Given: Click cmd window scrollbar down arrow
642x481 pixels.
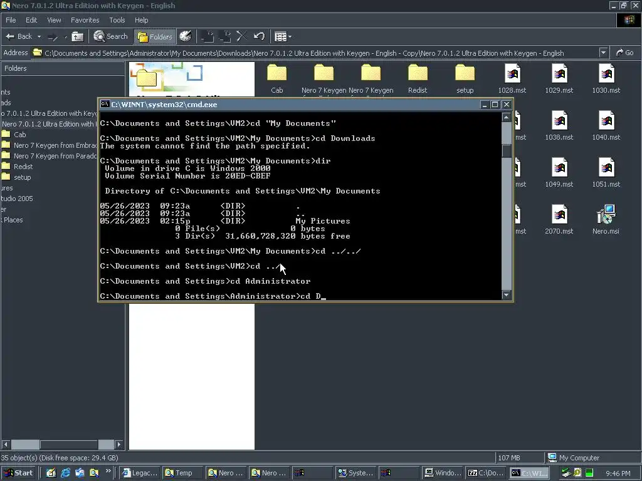Looking at the screenshot, I should tap(506, 295).
